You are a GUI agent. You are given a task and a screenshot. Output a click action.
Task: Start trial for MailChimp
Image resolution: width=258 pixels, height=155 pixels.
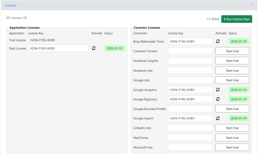pos(232,137)
